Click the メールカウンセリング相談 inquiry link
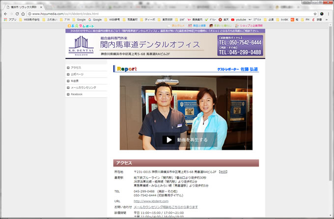 [166, 207]
